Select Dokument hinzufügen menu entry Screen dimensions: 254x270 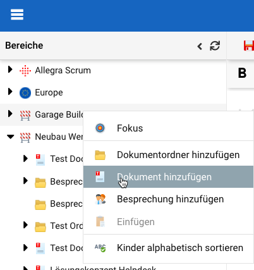tap(168, 177)
